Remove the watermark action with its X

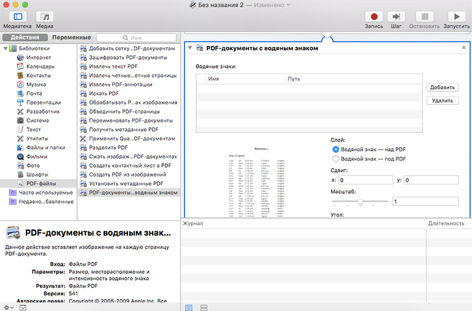click(x=464, y=48)
